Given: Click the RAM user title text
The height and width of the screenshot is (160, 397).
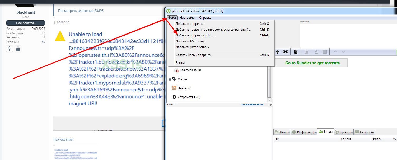Looking at the screenshot, I should (26, 17).
